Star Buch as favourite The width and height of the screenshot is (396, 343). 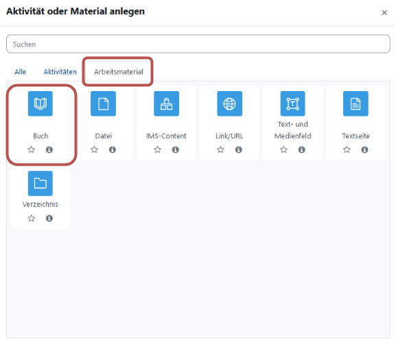[x=32, y=149]
